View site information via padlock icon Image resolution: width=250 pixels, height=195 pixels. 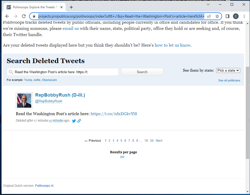[x=34, y=16]
